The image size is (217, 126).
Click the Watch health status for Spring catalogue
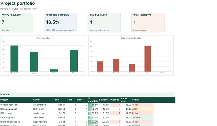click(142, 109)
